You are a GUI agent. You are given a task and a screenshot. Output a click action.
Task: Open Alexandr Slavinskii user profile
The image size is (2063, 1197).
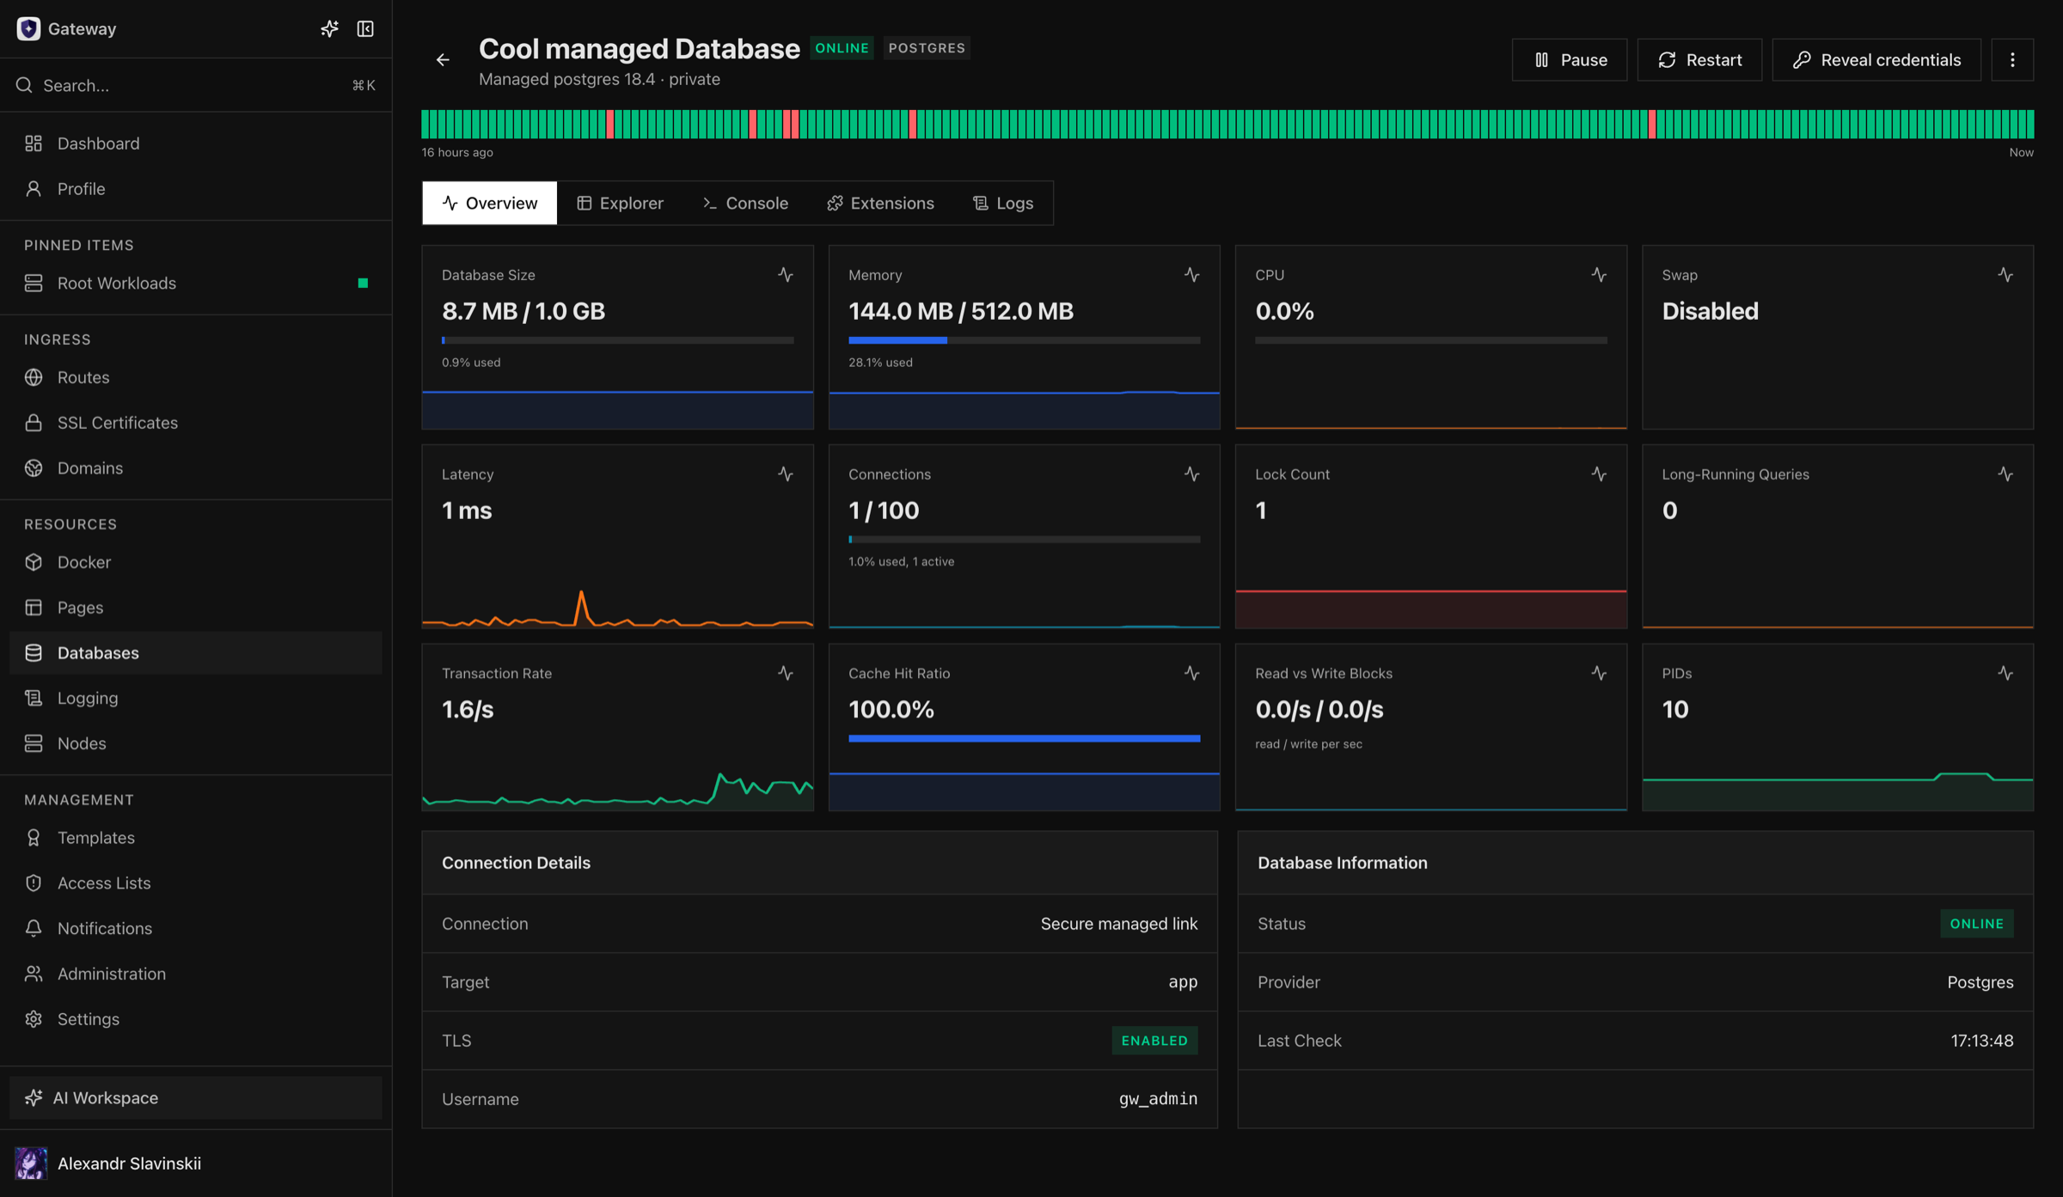point(196,1163)
